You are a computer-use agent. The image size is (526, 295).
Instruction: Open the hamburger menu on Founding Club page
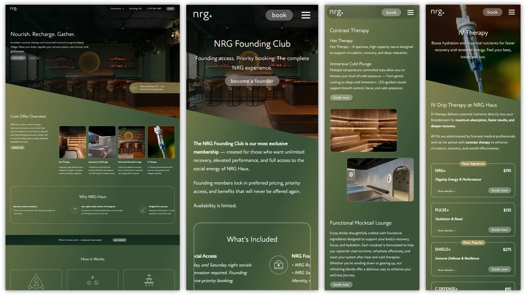[x=306, y=15]
